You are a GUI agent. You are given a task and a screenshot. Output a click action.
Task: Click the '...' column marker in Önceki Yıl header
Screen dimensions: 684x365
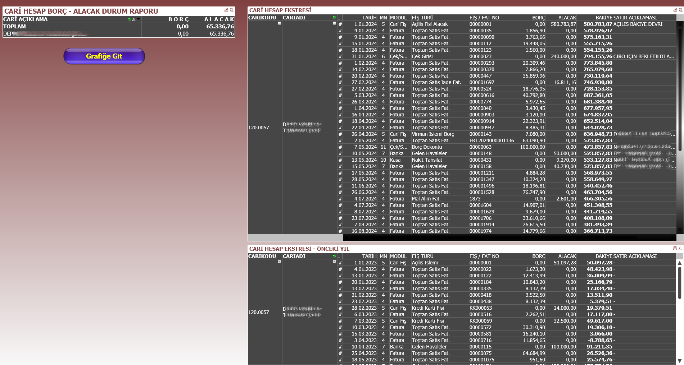coord(339,257)
